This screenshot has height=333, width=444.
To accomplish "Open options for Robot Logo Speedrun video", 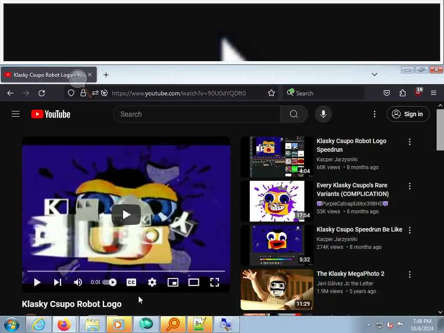I will 410,142.
